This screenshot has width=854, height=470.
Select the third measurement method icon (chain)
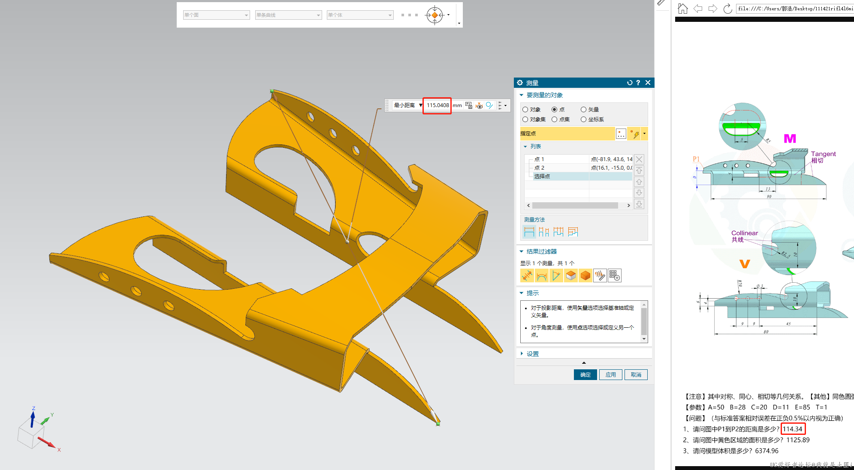coord(558,232)
